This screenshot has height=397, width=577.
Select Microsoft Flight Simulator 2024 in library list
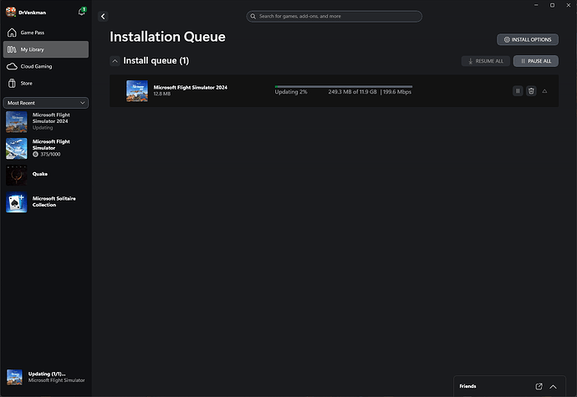pyautogui.click(x=46, y=121)
